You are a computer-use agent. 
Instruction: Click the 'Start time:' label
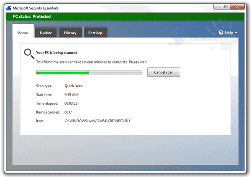[x=44, y=95]
